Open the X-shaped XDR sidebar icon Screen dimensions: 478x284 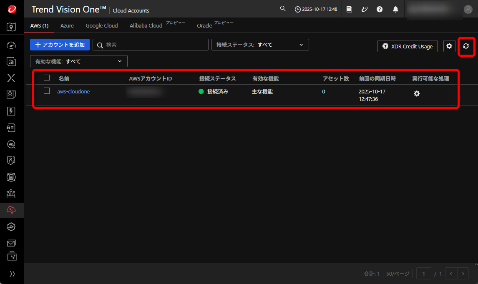(x=11, y=78)
